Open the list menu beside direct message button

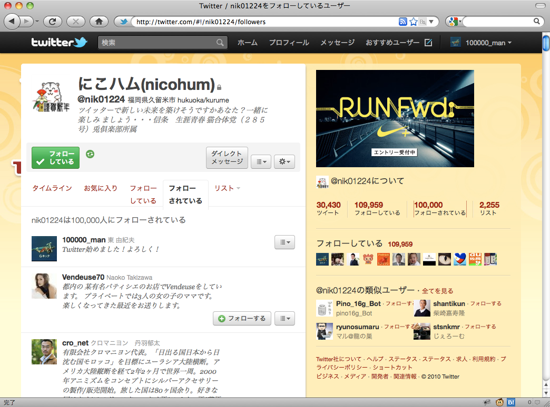pyautogui.click(x=261, y=161)
